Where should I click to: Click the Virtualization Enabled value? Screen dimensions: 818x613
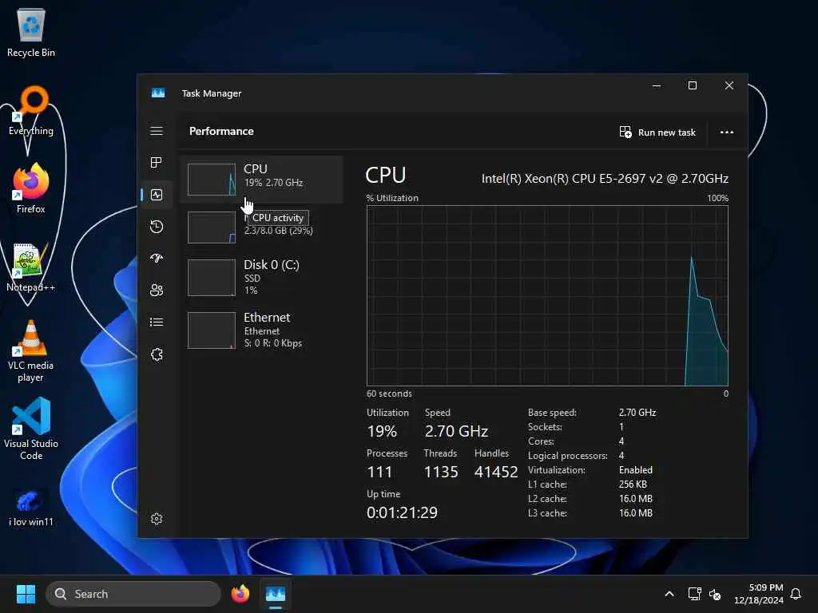[x=635, y=469]
